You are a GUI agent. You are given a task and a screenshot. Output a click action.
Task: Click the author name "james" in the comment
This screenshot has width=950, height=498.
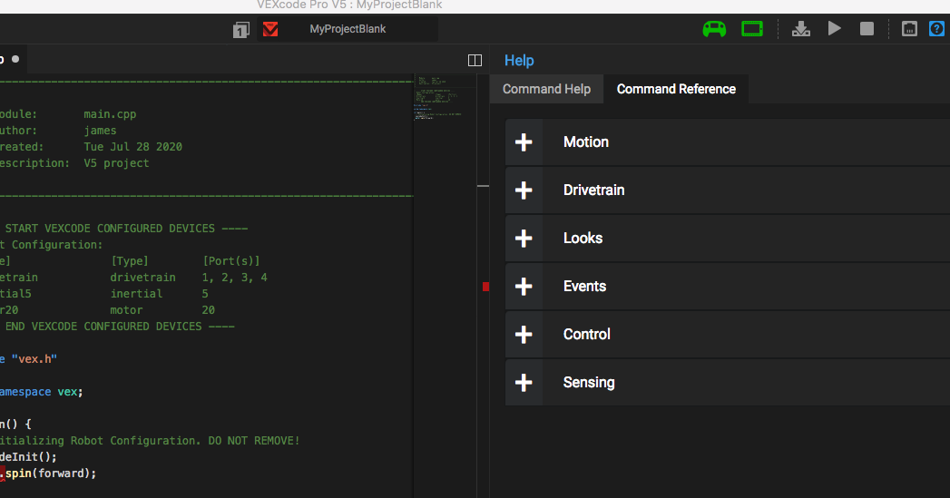(100, 131)
